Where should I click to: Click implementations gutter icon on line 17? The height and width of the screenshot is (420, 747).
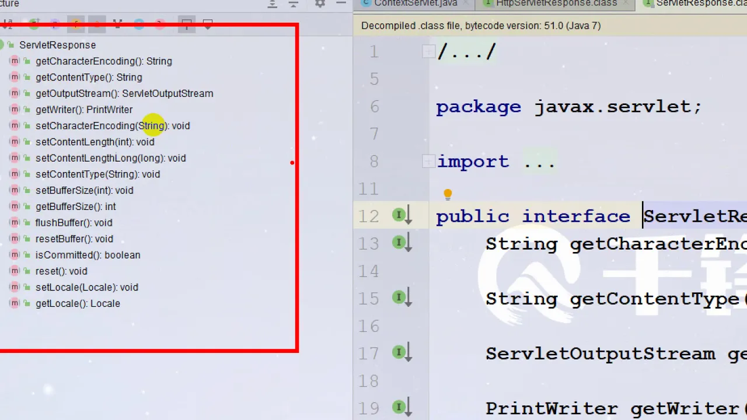tap(402, 353)
